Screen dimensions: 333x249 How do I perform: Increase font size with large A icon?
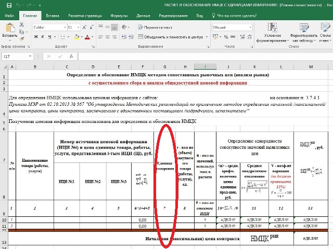(84, 27)
